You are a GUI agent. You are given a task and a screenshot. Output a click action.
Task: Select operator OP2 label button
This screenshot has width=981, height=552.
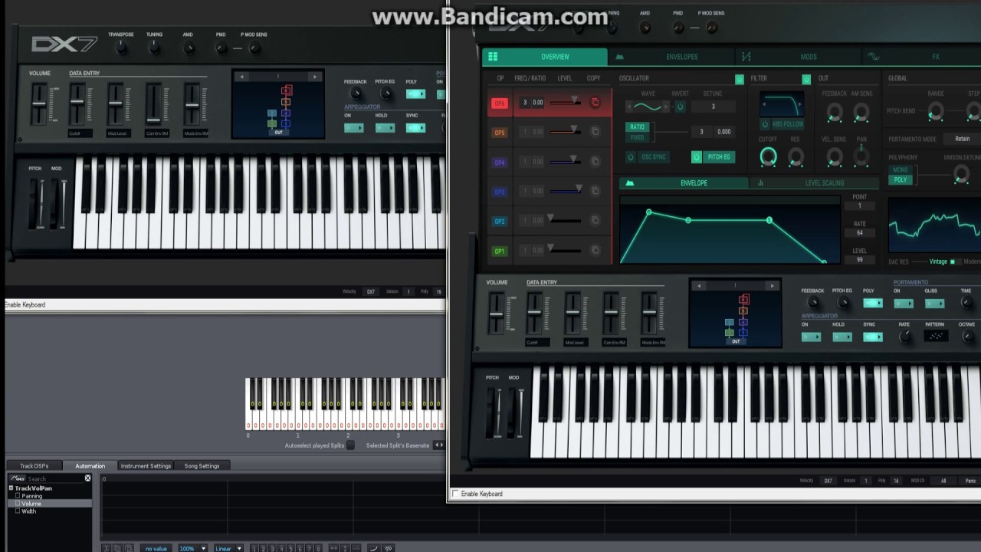(x=500, y=222)
